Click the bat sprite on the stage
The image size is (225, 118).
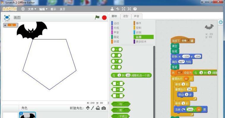32,30
